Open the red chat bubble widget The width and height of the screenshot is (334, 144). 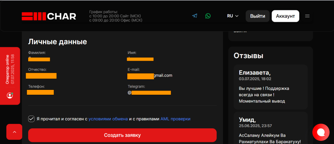click(x=321, y=132)
